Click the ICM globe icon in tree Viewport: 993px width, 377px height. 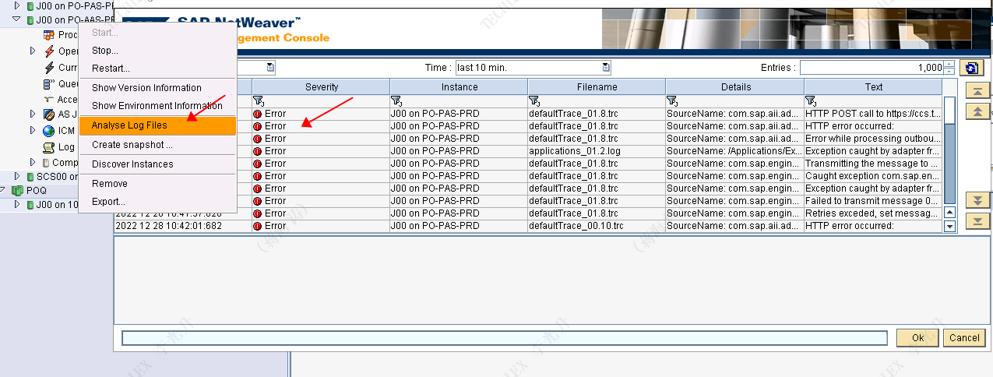(48, 131)
